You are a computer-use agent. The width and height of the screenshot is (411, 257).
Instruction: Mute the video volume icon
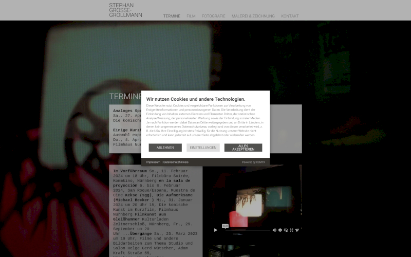274,230
